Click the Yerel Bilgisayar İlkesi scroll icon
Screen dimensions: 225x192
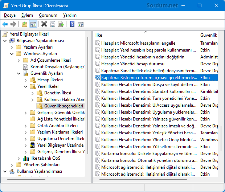(5, 34)
